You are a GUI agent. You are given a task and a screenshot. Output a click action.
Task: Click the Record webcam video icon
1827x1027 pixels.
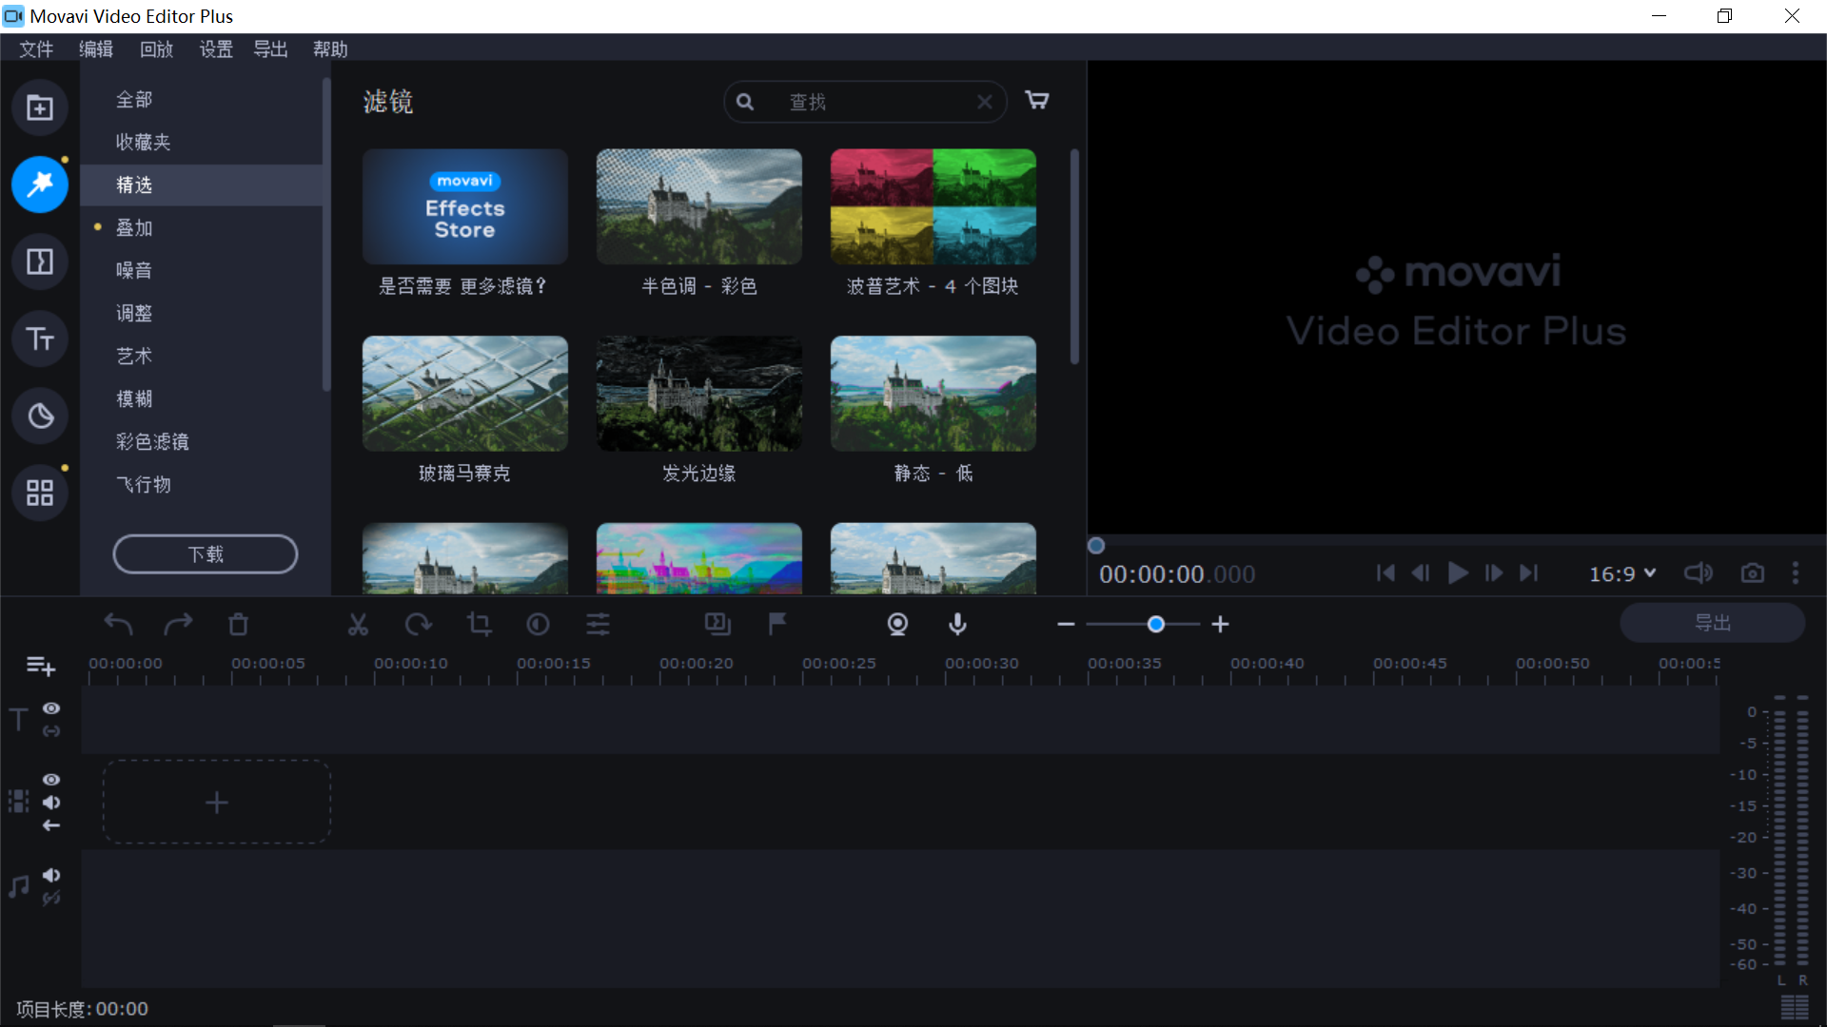(897, 624)
